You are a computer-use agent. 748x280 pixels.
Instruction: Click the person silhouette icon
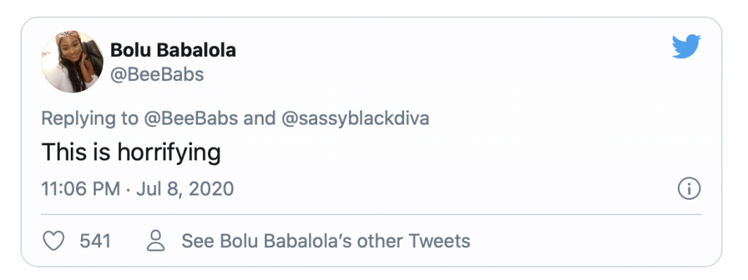pyautogui.click(x=156, y=241)
